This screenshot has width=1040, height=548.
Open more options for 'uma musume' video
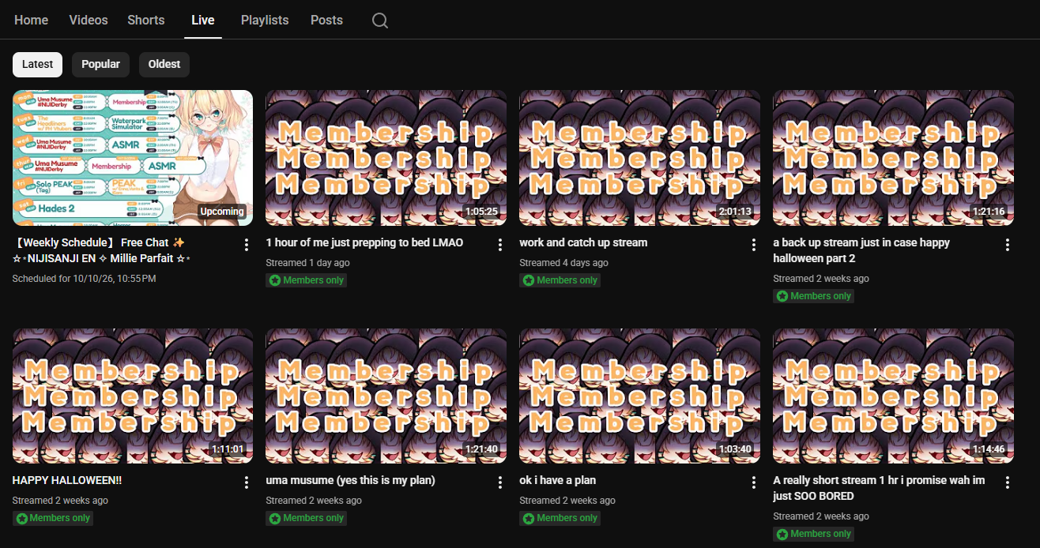[x=500, y=482]
